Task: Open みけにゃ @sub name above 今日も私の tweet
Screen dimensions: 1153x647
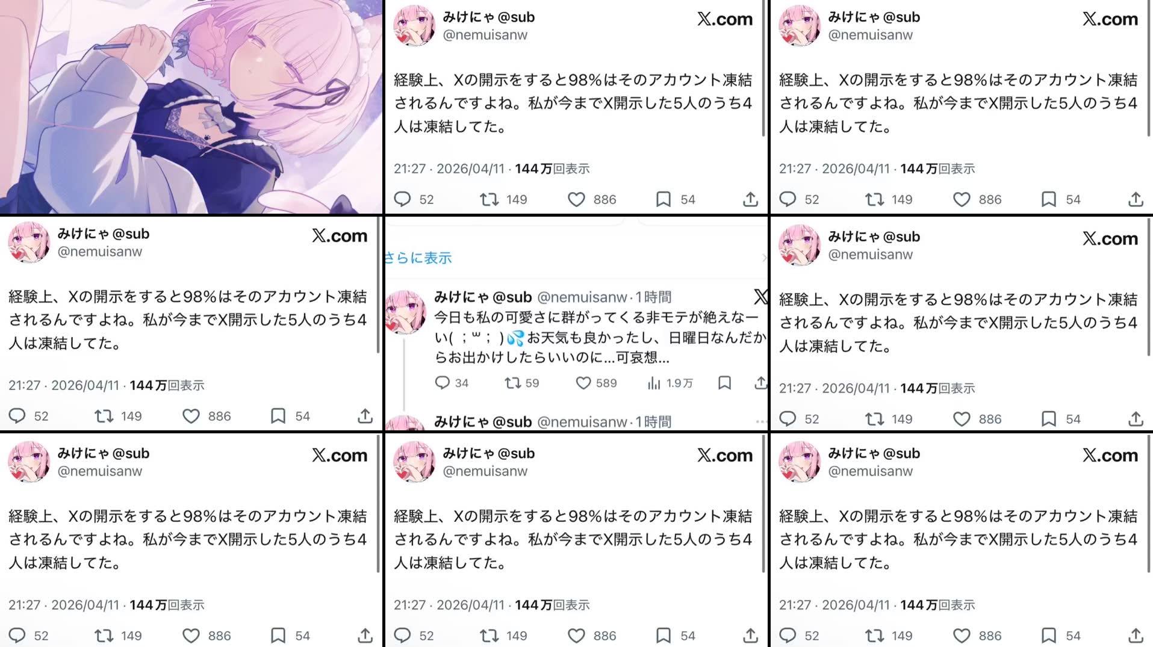Action: 483,297
